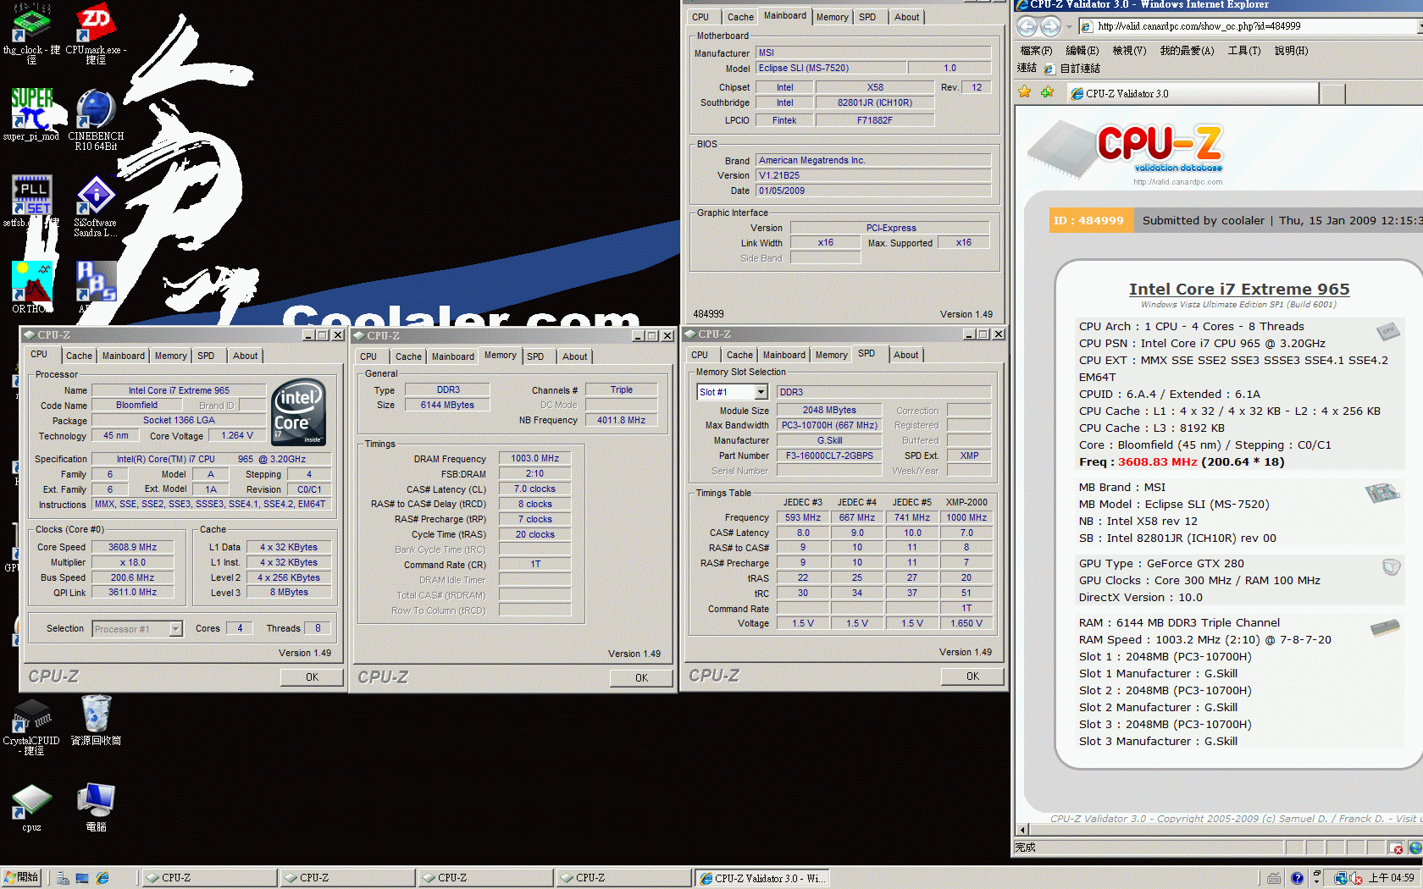This screenshot has width=1423, height=889.
Task: Launch the cpuz desktop shortcut
Action: [x=31, y=808]
